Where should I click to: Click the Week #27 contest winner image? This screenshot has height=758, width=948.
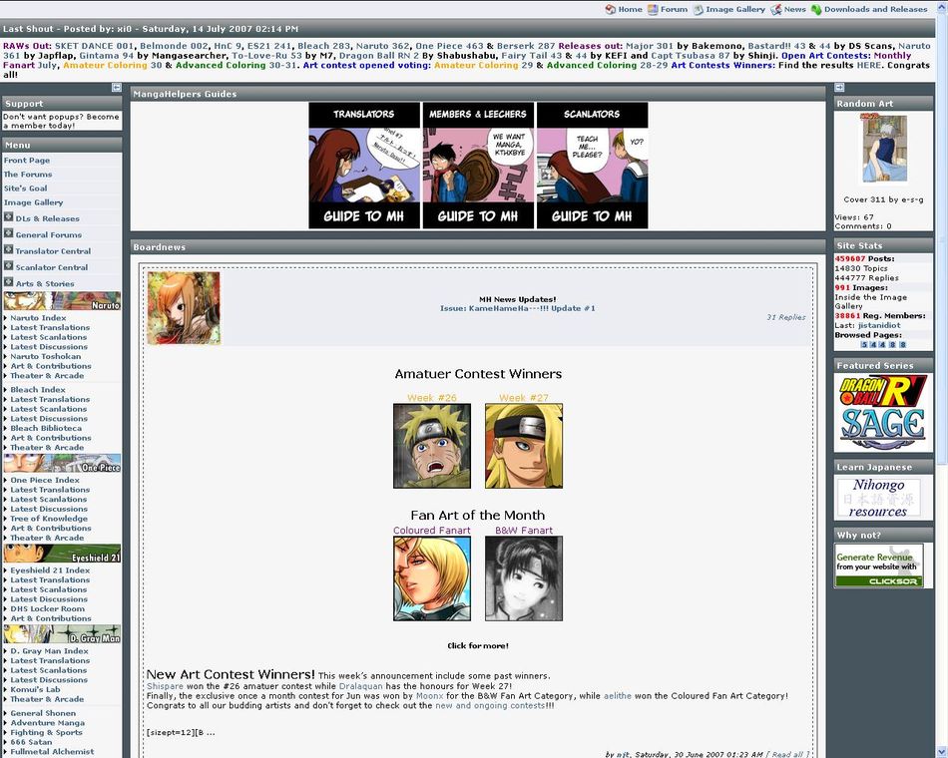pyautogui.click(x=524, y=446)
